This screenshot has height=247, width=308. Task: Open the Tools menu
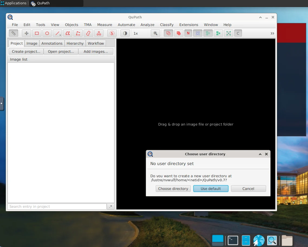tap(40, 25)
